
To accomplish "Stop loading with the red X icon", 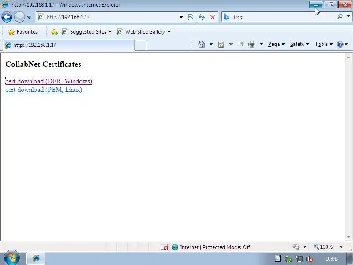I will pyautogui.click(x=213, y=17).
